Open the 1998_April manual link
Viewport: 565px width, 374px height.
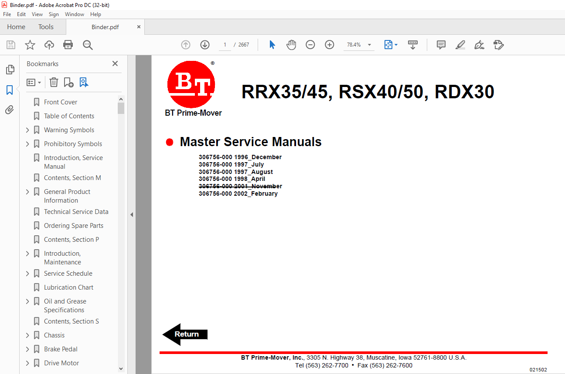(x=232, y=179)
